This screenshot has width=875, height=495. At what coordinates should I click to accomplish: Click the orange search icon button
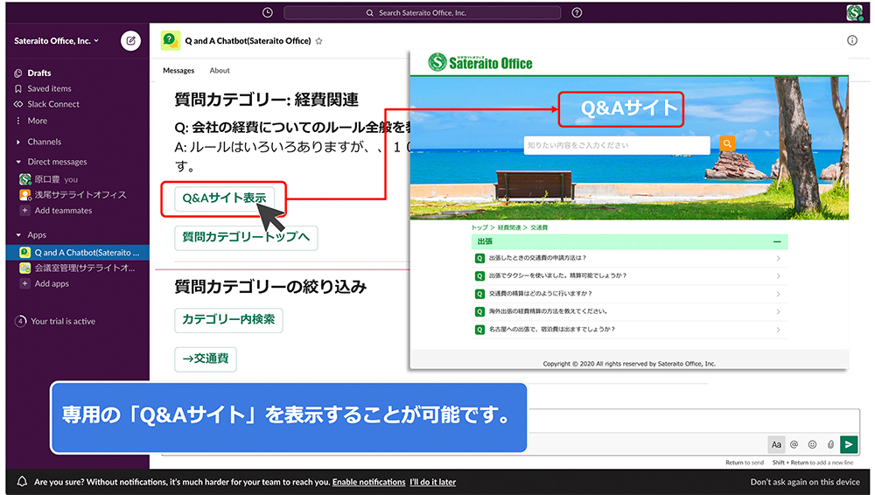[726, 144]
